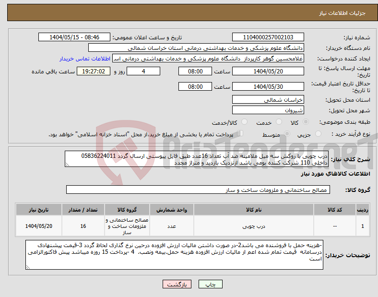Click the چاپ print button

click(x=211, y=284)
